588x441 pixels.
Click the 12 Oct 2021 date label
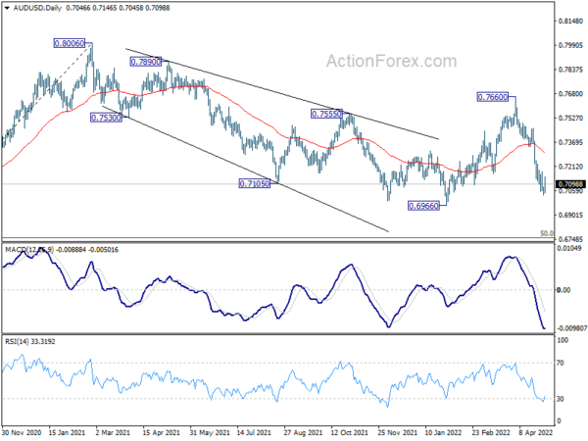(349, 432)
